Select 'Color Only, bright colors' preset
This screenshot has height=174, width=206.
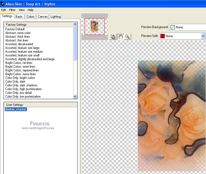point(20,78)
